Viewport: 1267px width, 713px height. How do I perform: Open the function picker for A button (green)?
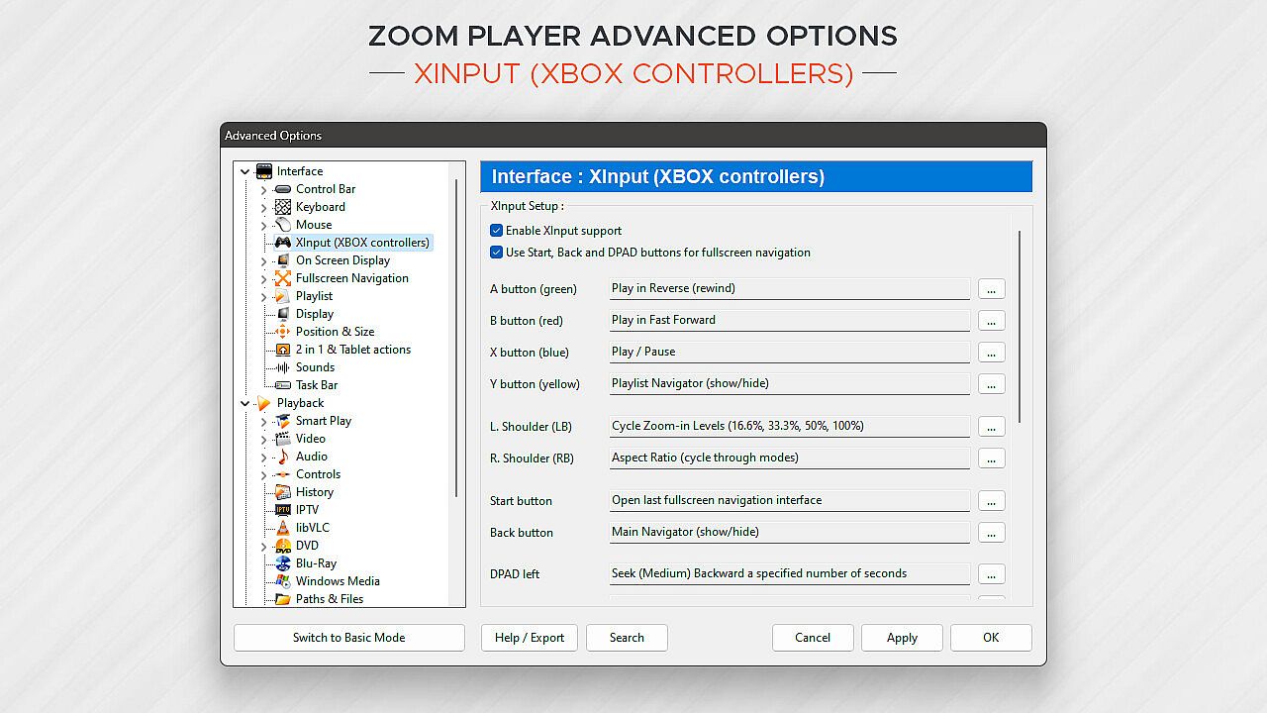(991, 289)
